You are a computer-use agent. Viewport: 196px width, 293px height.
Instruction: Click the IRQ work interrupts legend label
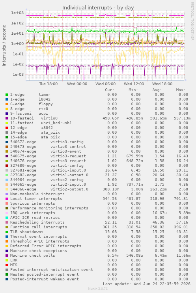[32, 213]
